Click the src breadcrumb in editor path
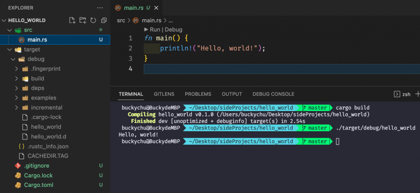Screen dimensions: 420x193 (121, 20)
